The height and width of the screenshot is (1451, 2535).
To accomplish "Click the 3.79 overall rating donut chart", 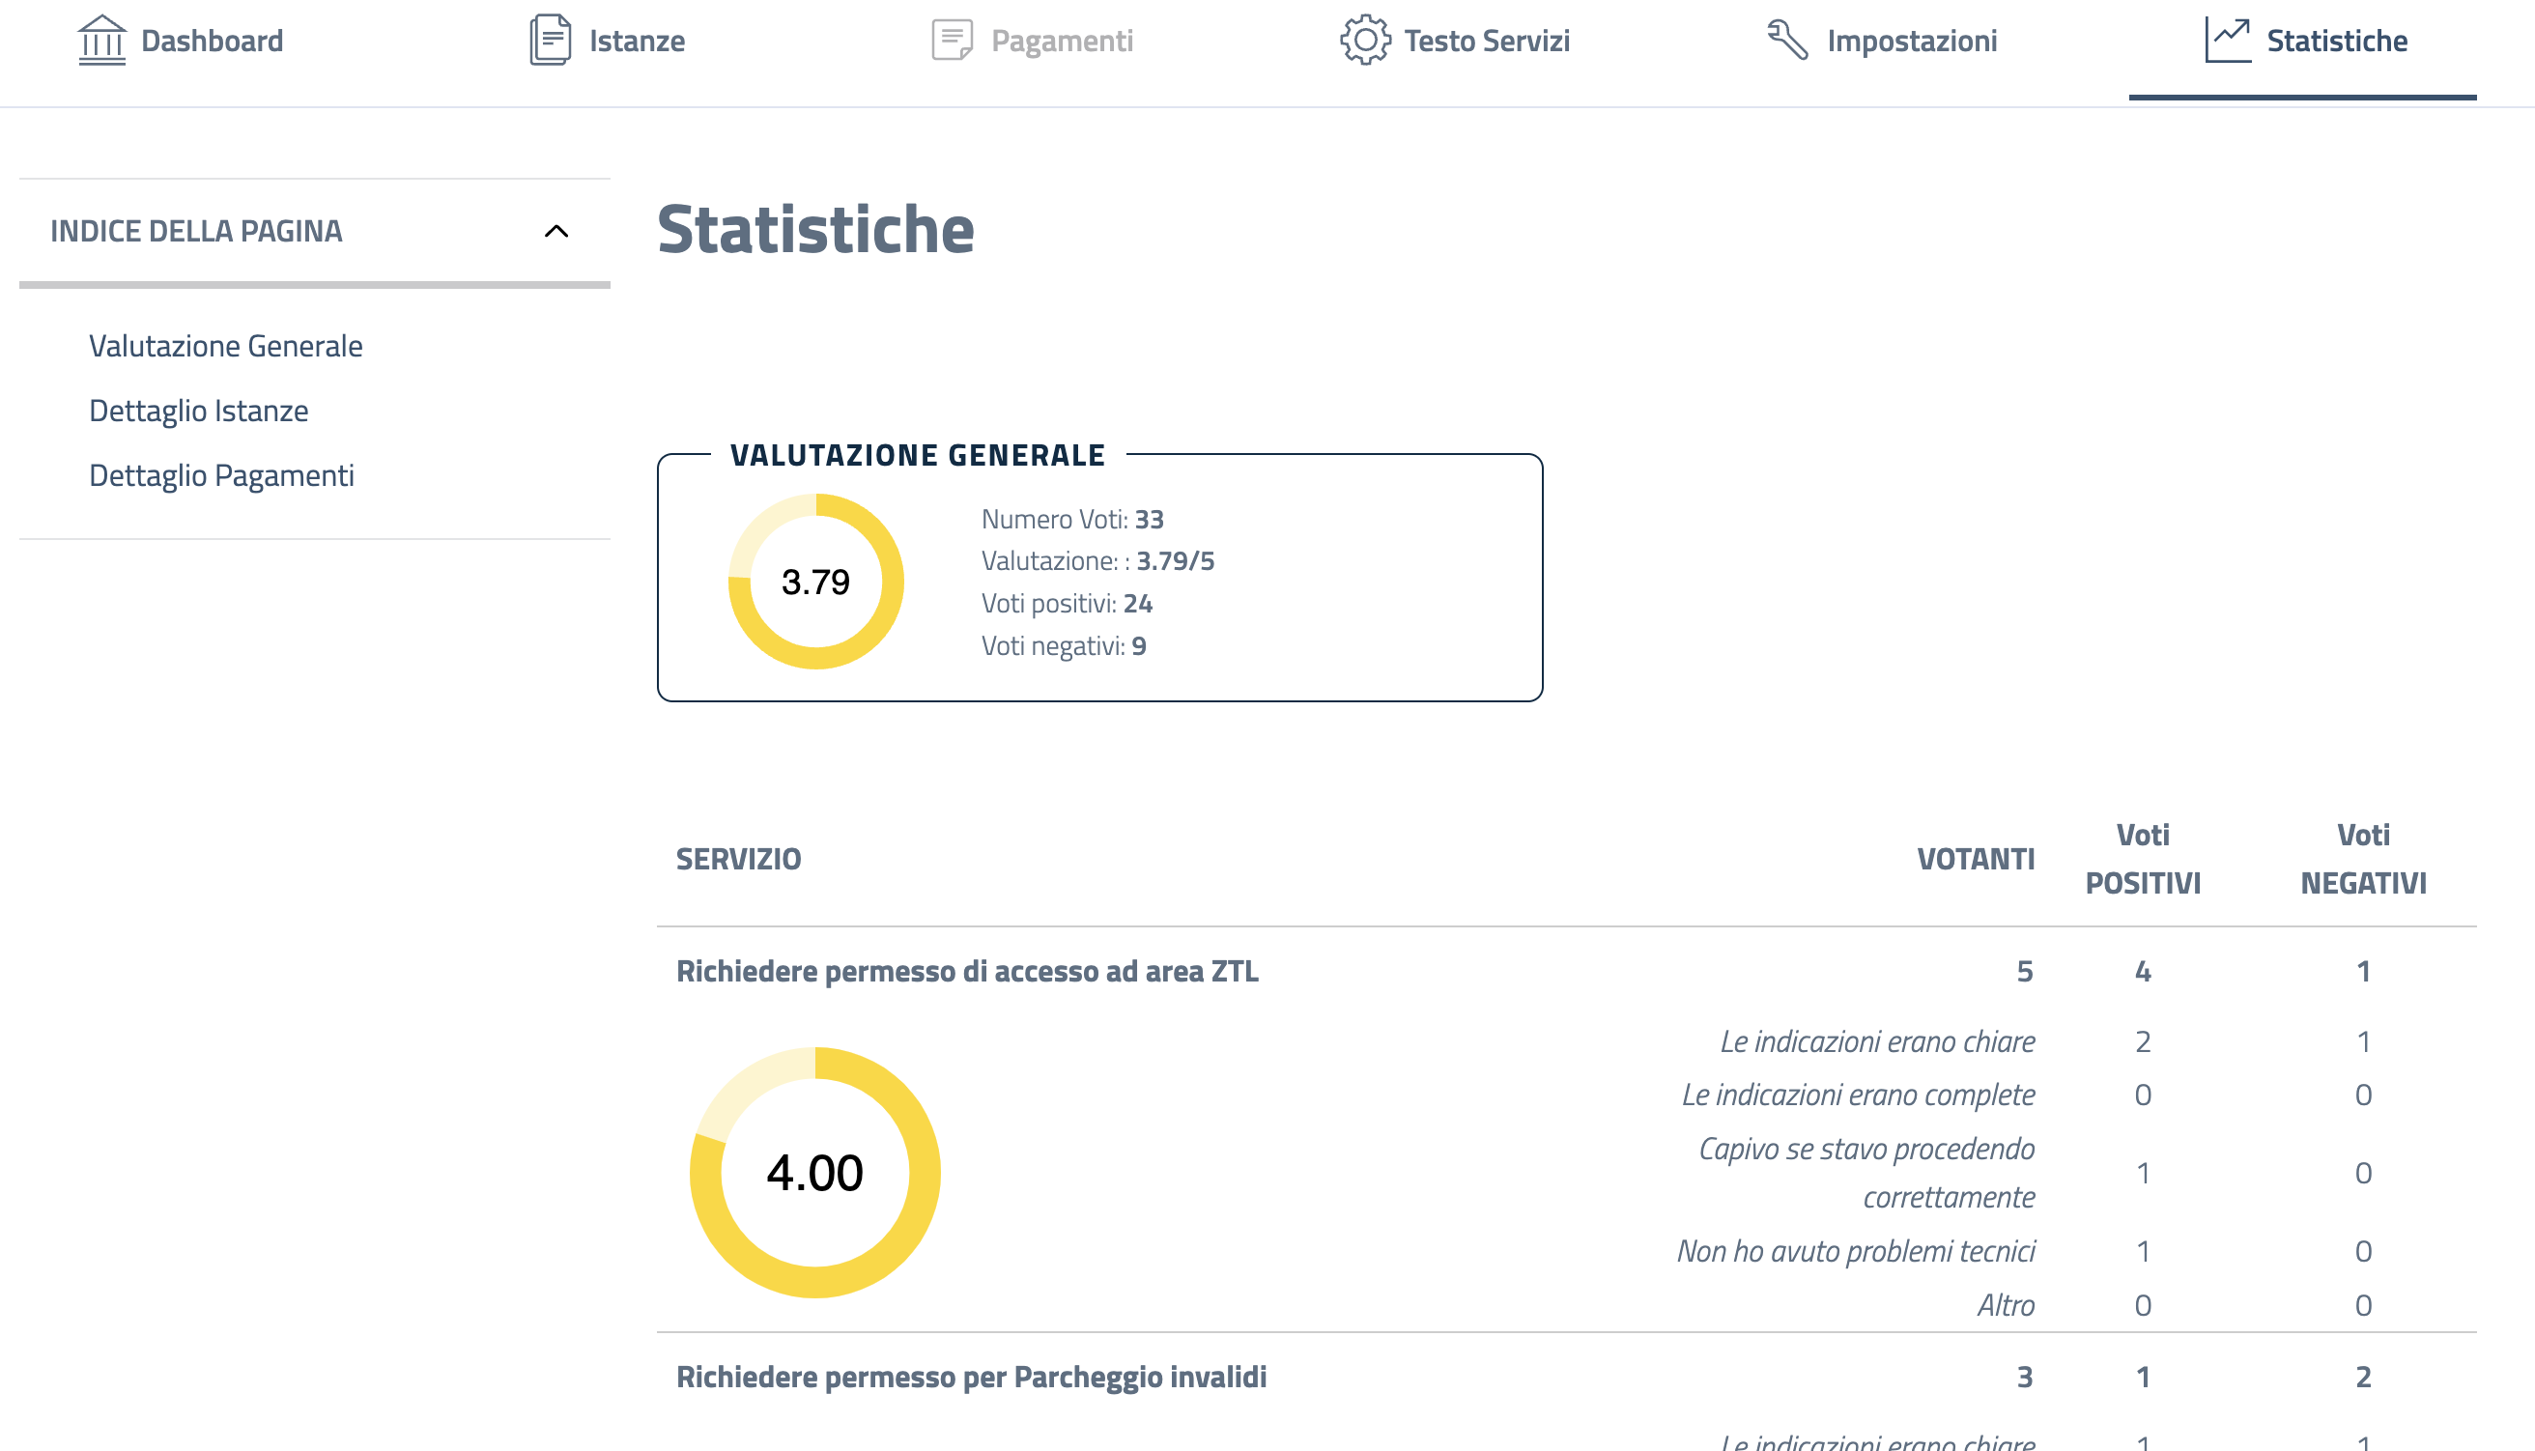I will tap(815, 582).
